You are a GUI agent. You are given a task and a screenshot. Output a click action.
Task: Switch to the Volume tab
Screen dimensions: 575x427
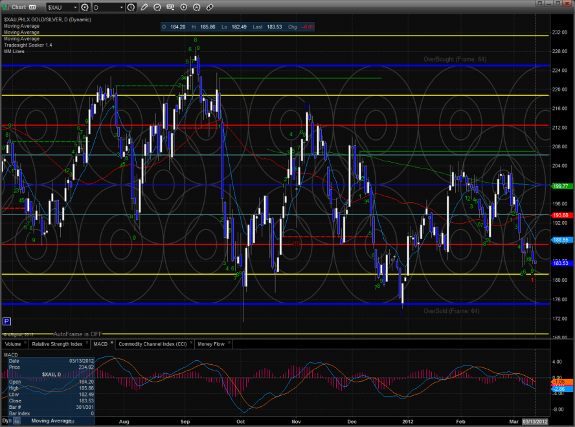coord(14,344)
